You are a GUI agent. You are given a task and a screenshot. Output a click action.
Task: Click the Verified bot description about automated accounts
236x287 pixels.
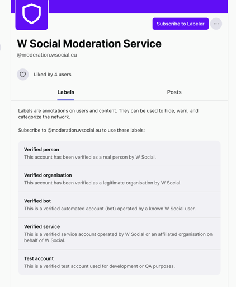tap(110, 209)
